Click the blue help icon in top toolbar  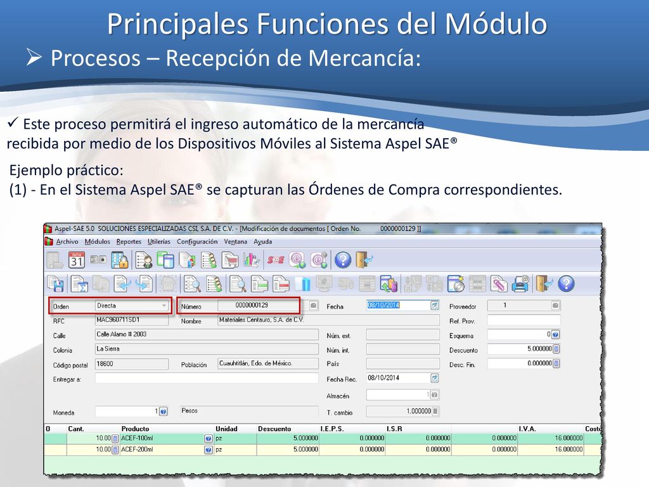pyautogui.click(x=343, y=260)
